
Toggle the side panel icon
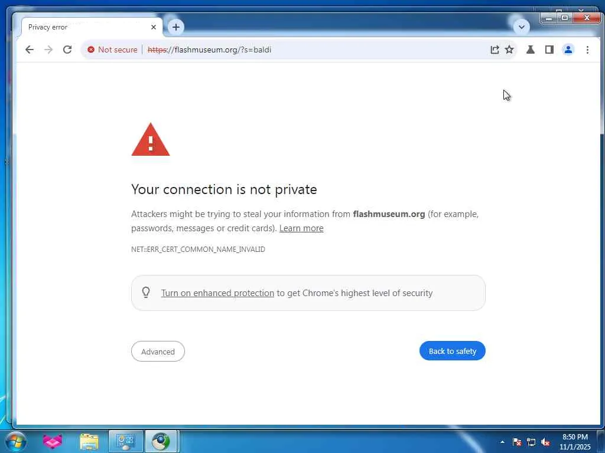click(x=549, y=50)
